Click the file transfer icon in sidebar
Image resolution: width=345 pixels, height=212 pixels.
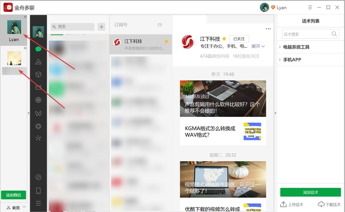(38, 87)
